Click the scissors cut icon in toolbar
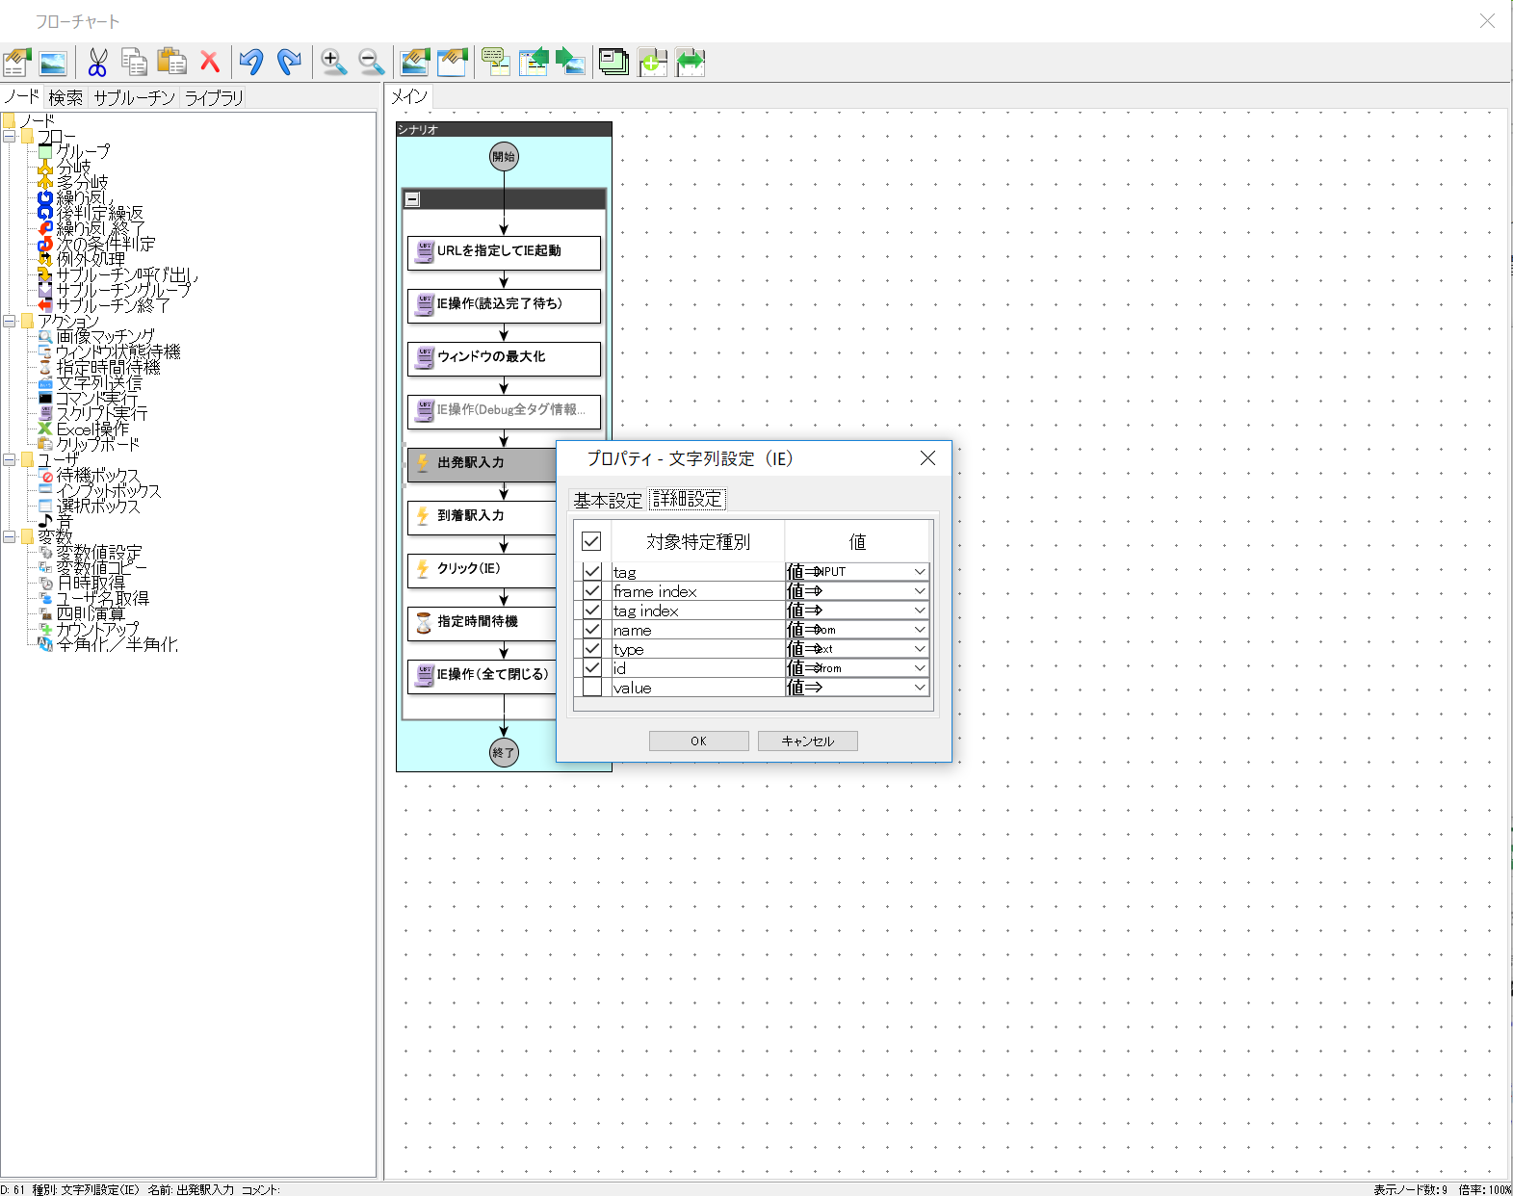The width and height of the screenshot is (1513, 1196). 97,63
